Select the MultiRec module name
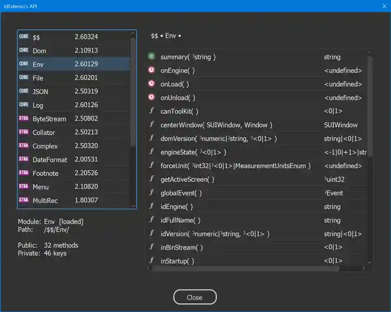 (45, 200)
